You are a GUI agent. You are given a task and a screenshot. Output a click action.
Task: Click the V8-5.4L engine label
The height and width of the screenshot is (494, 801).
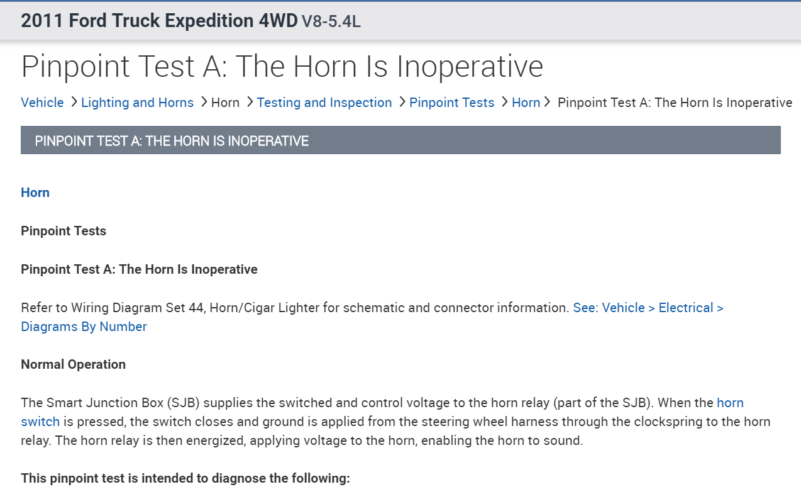point(331,22)
